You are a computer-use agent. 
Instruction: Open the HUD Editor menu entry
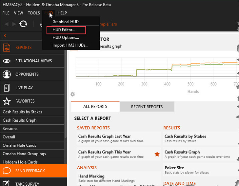[x=64, y=30]
